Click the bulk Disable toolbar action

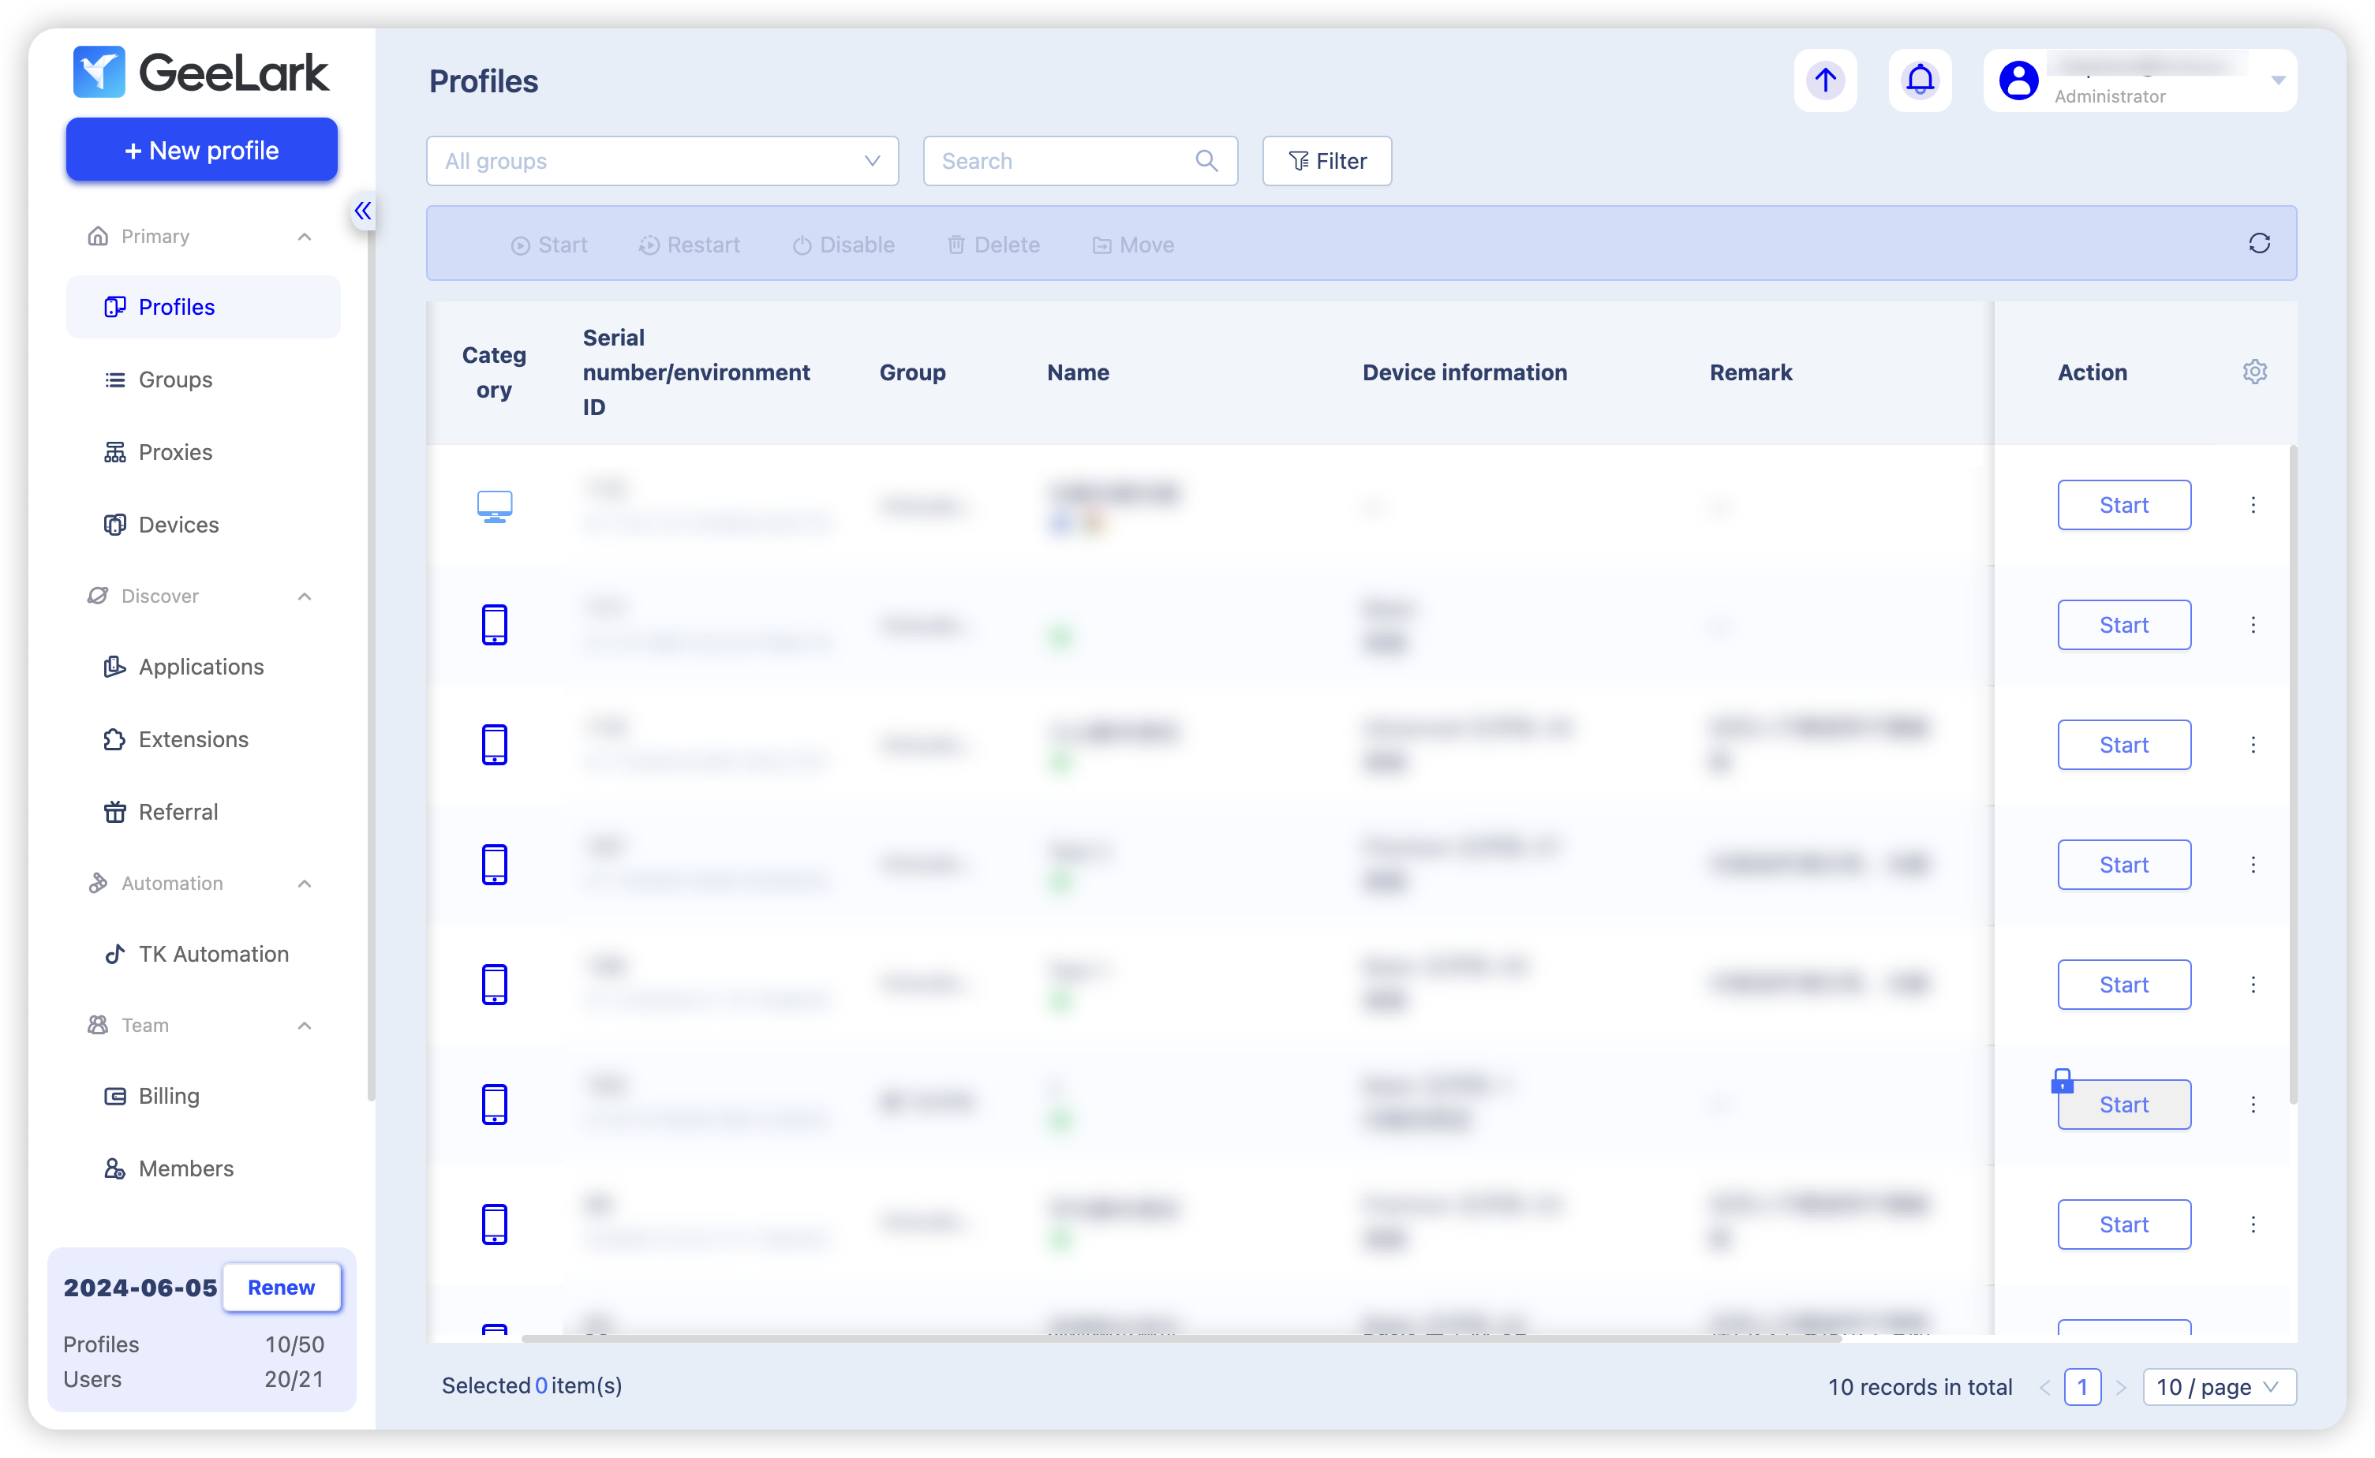point(843,245)
